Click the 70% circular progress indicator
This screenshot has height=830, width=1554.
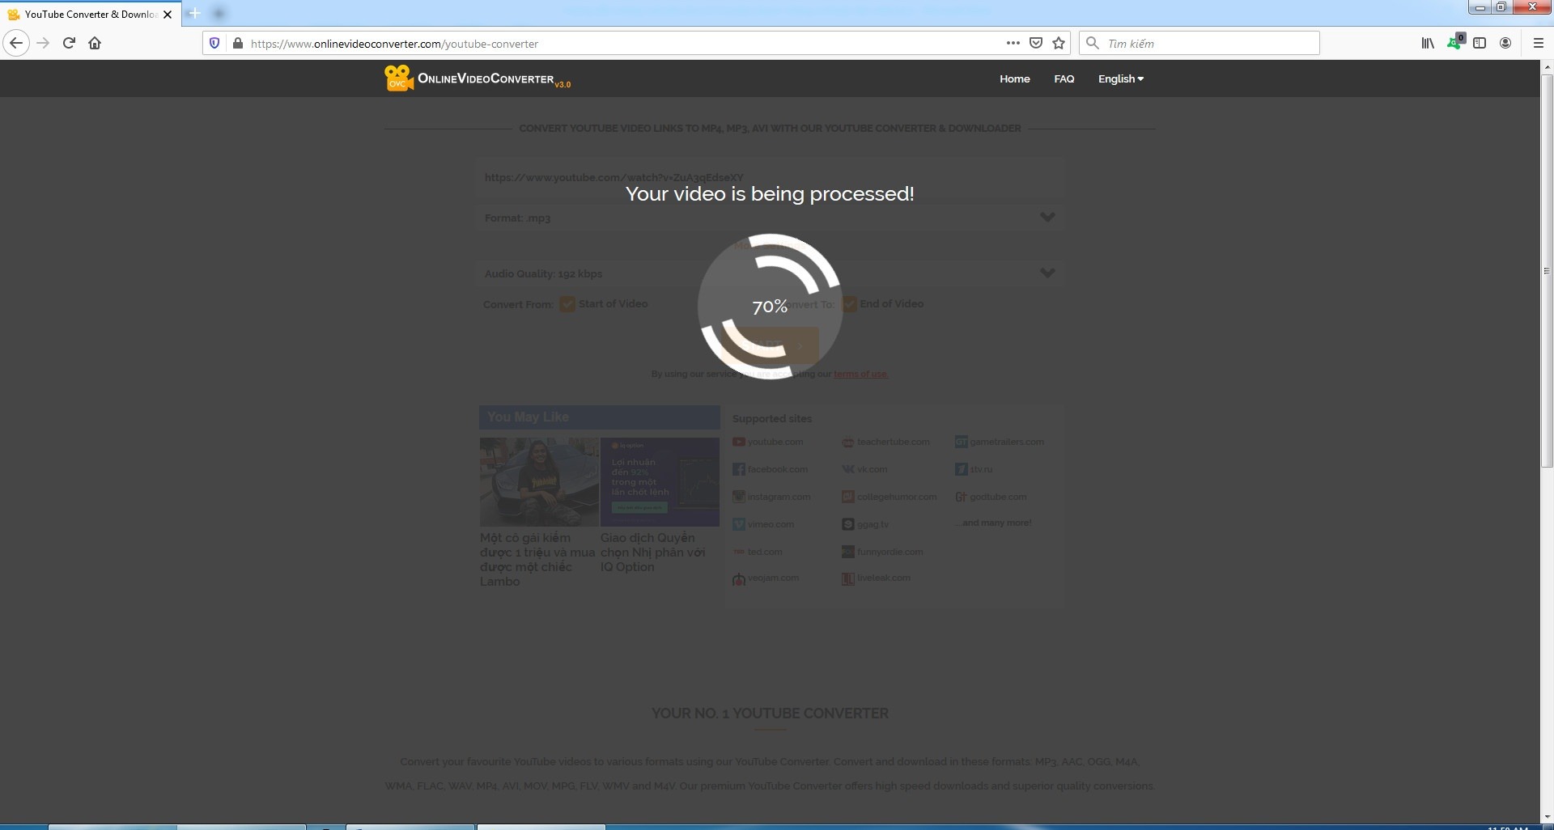click(x=770, y=307)
